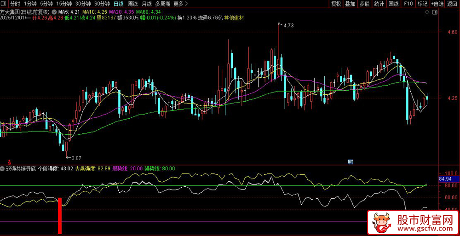This screenshot has width=460, height=236.
Task: Select the 30分钟 period tab
Action: coord(83,4)
